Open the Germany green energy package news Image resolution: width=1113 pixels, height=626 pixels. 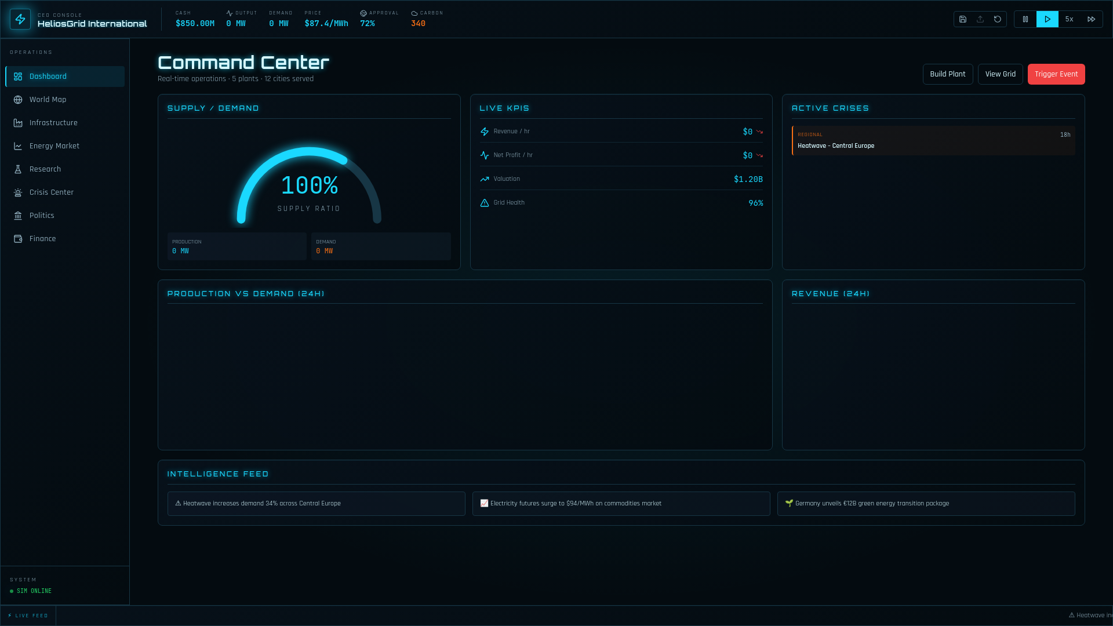click(926, 504)
